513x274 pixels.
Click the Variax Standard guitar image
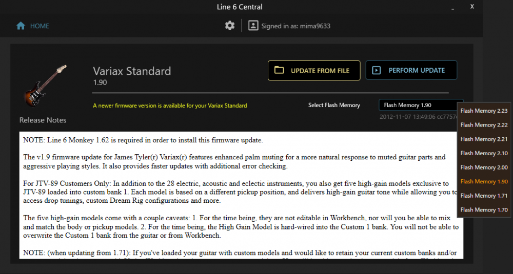tap(45, 86)
